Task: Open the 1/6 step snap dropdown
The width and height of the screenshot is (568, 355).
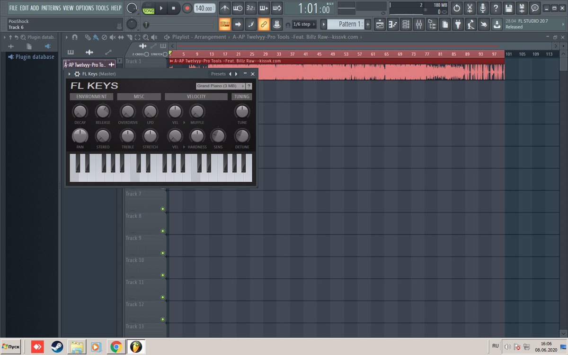Action: point(304,24)
